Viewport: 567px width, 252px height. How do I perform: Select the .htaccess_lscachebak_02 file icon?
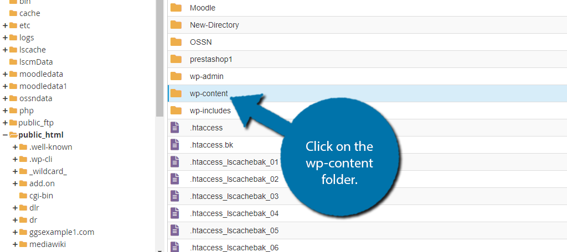click(x=175, y=179)
